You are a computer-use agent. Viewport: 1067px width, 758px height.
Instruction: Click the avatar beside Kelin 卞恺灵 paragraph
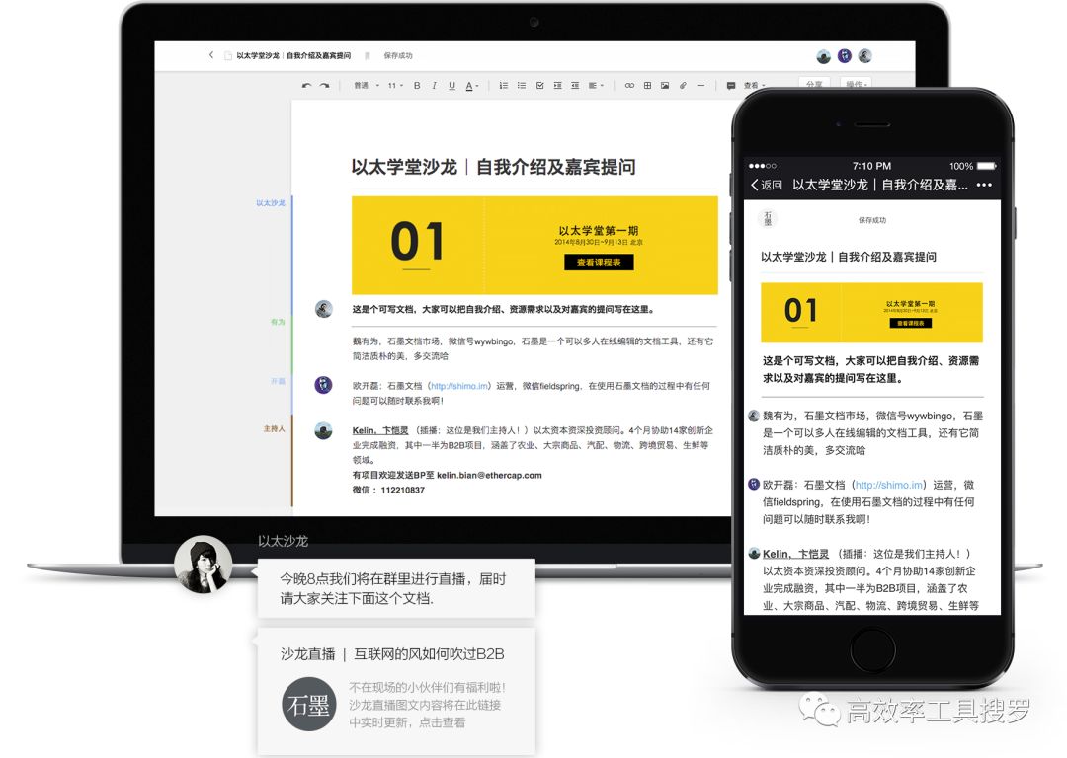323,430
